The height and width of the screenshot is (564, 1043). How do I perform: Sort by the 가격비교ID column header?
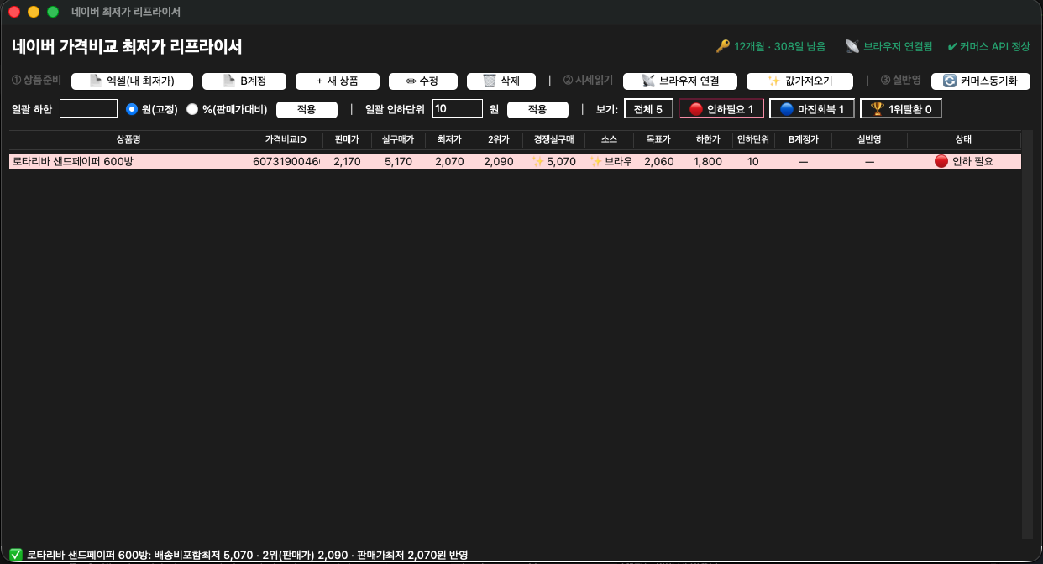click(286, 140)
